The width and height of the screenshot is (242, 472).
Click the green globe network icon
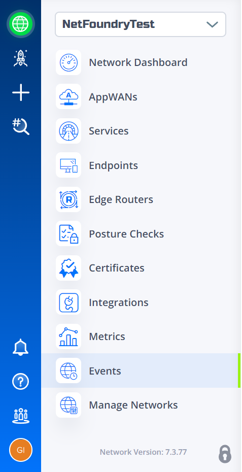[21, 24]
